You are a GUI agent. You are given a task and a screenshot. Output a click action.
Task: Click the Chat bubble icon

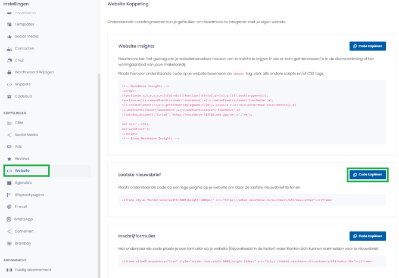coord(9,60)
